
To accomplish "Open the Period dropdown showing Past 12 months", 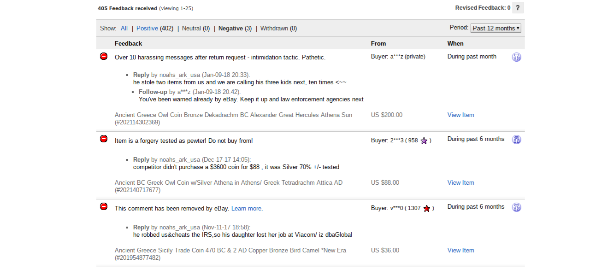I will click(496, 28).
